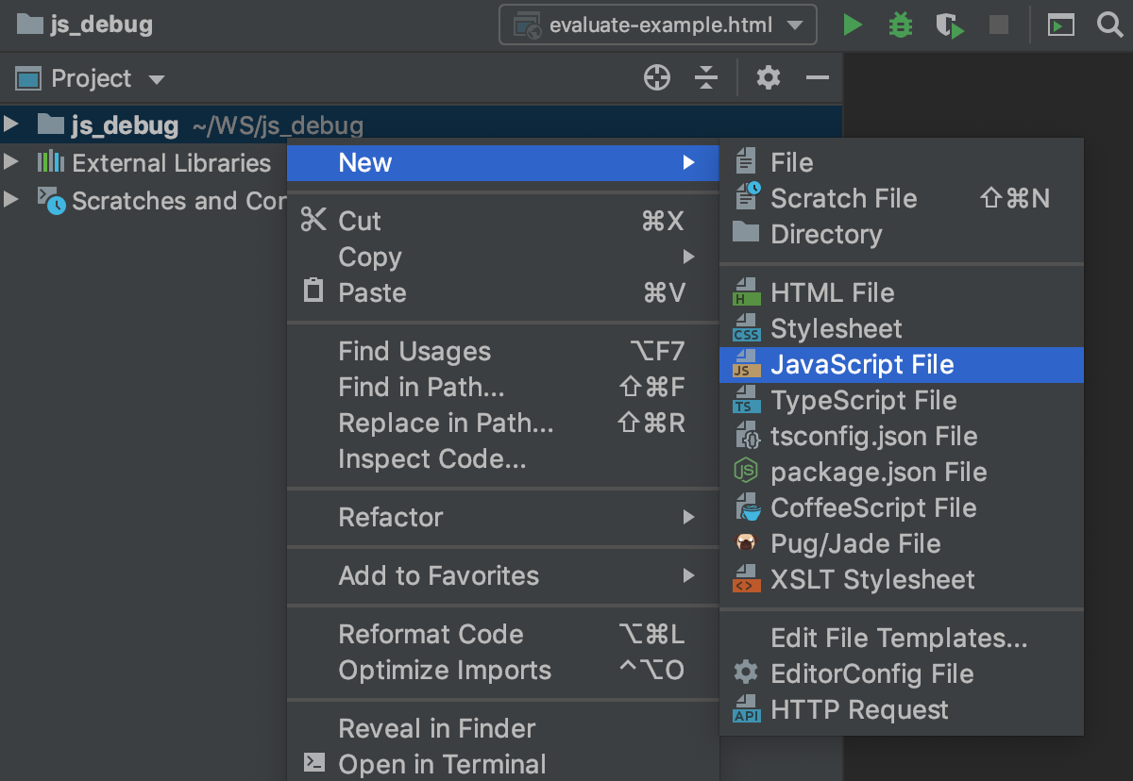Screen dimensions: 1133x781
Task: Create a new File
Action: click(902, 163)
